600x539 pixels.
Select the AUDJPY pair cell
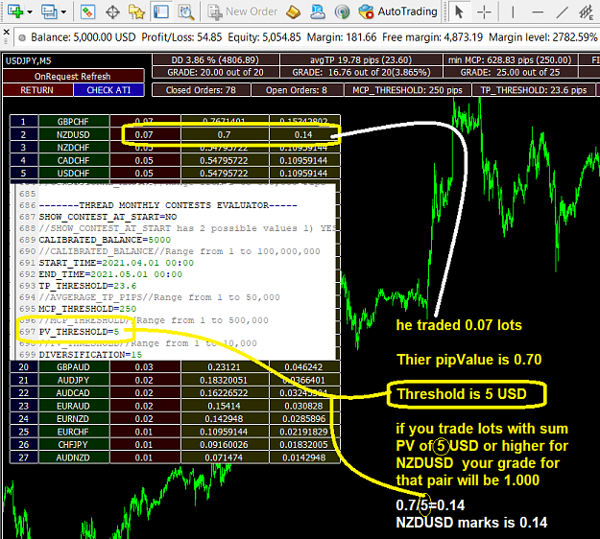(74, 380)
